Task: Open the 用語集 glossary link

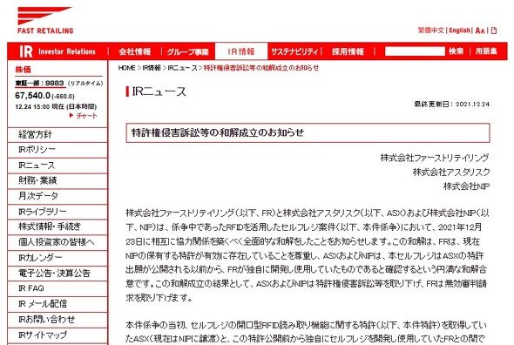Action: click(x=486, y=51)
